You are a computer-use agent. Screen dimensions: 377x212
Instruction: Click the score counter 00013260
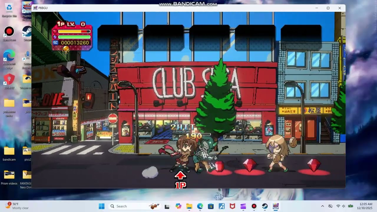[75, 43]
